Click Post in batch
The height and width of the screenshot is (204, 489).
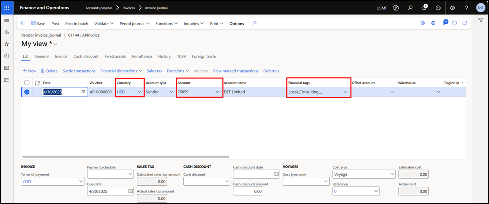point(77,23)
